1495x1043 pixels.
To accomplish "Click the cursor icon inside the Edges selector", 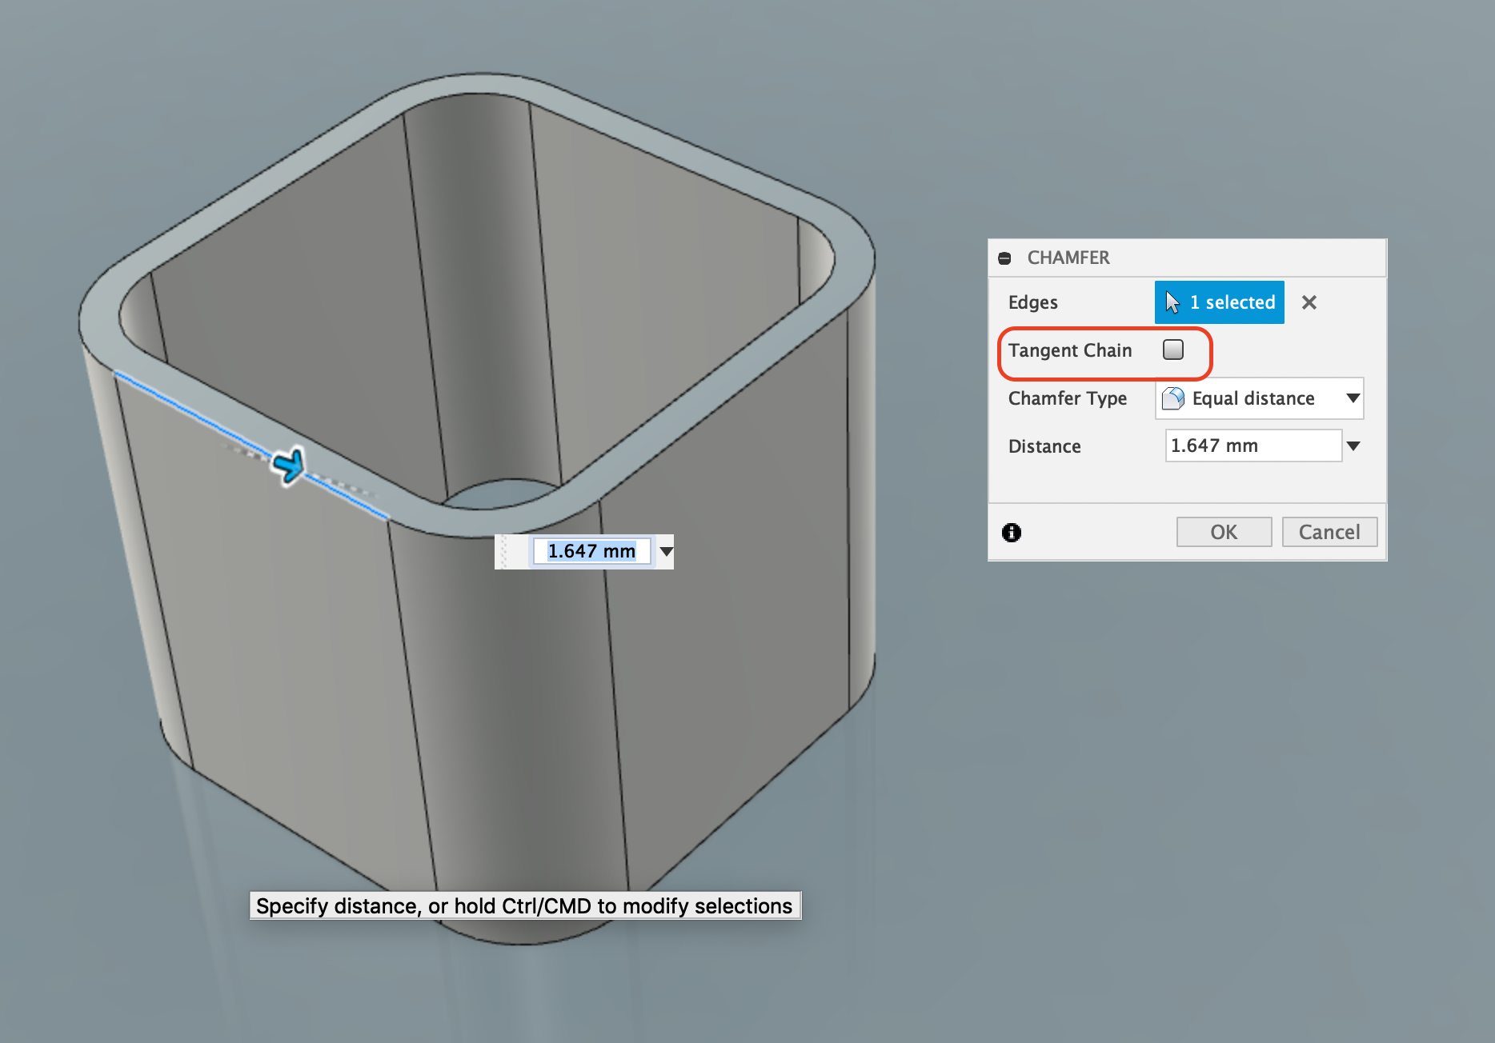I will [1172, 302].
